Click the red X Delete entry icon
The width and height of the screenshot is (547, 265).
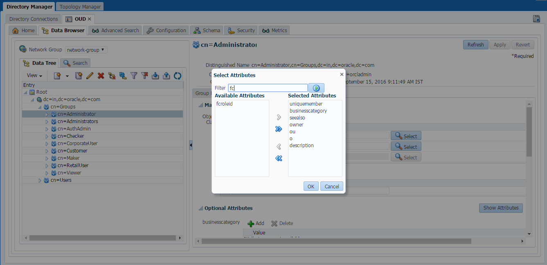click(101, 75)
